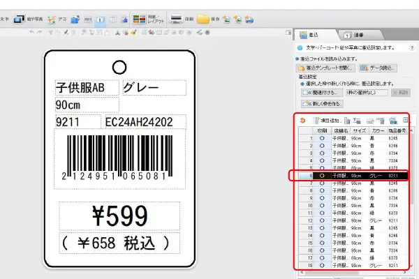Click the 新しく枠を作る new frame button

(322, 104)
